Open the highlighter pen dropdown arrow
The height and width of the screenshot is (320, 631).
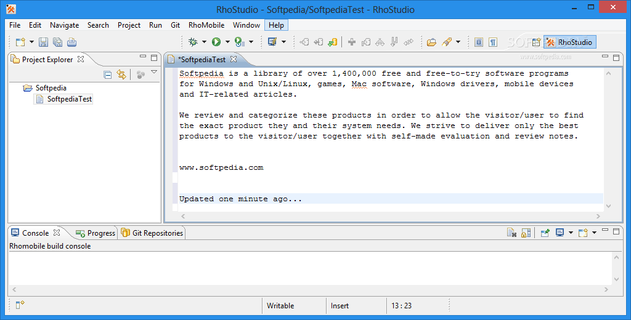pos(458,42)
